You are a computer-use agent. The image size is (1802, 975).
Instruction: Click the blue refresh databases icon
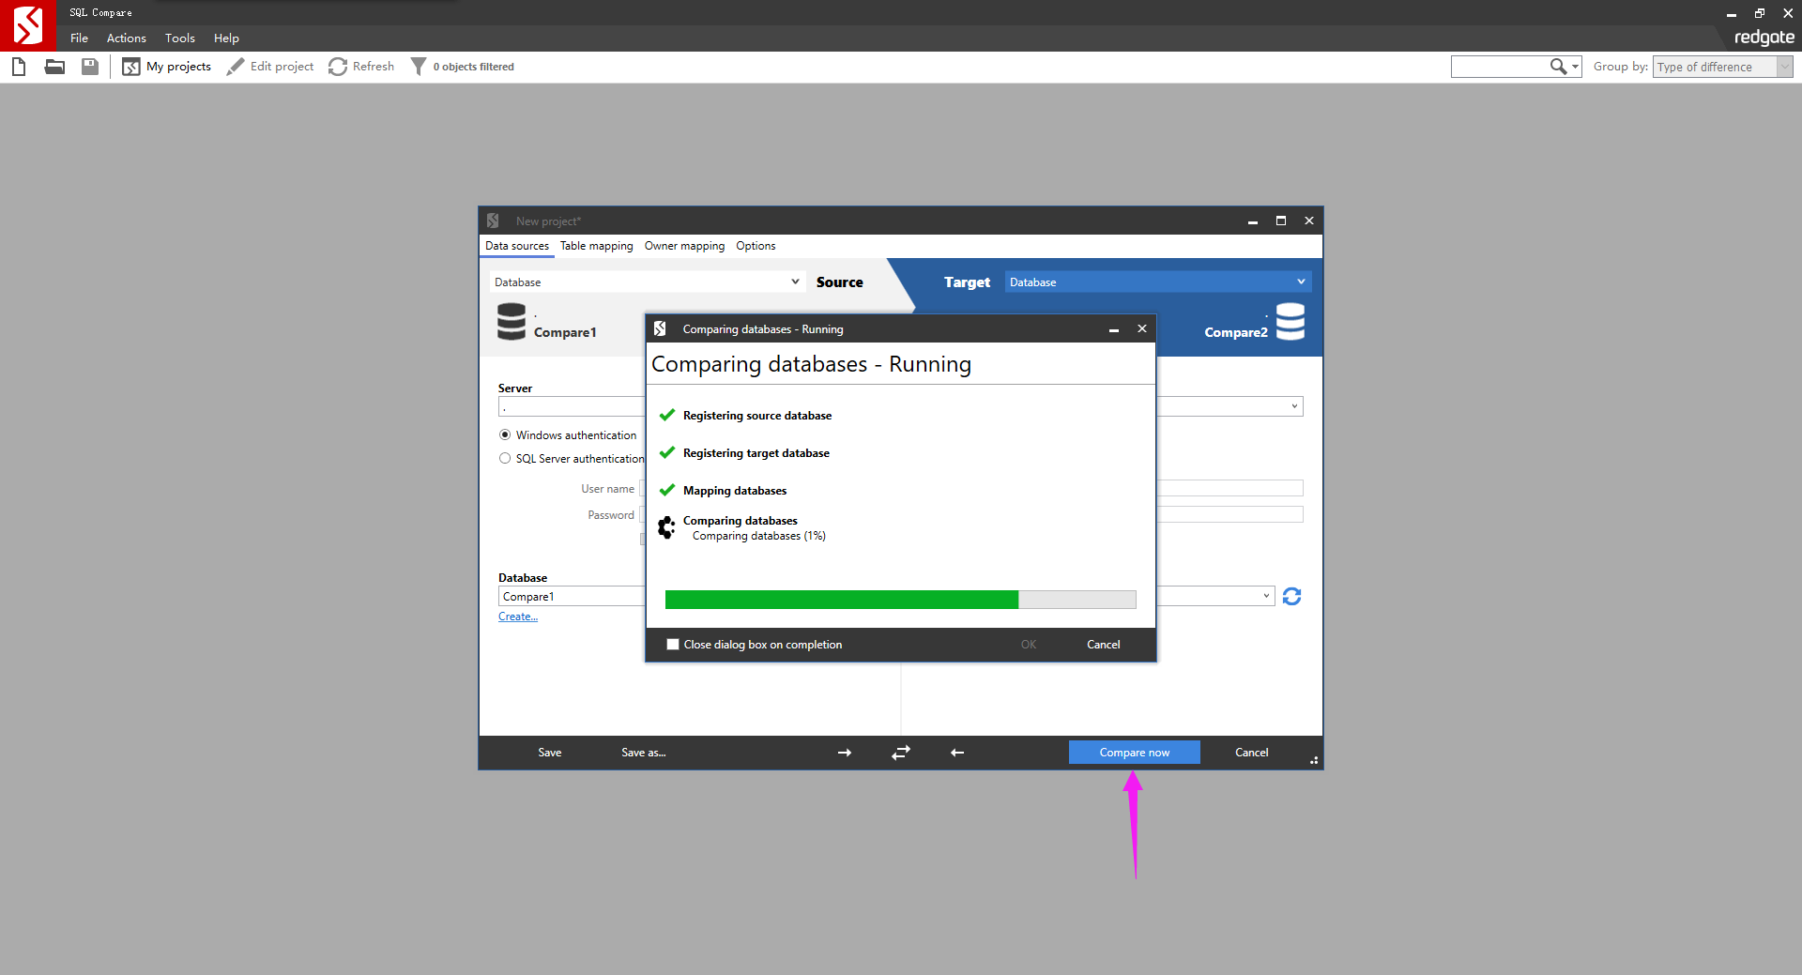[1291, 597]
